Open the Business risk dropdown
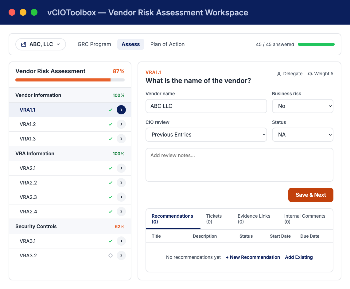This screenshot has height=289, width=350. pyautogui.click(x=302, y=106)
